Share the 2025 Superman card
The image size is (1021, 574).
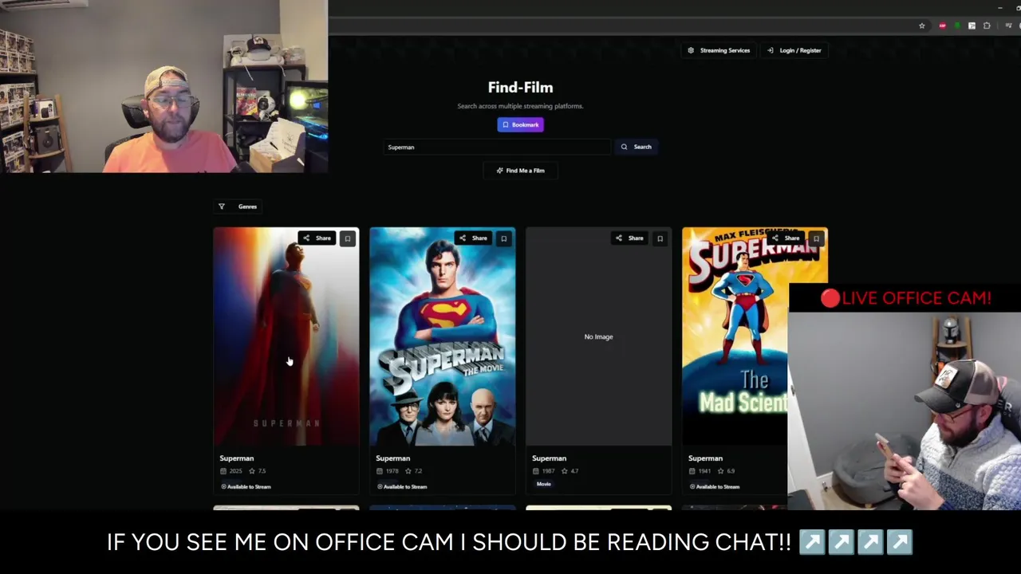tap(317, 238)
